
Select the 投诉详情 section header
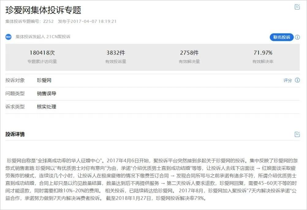(14, 134)
